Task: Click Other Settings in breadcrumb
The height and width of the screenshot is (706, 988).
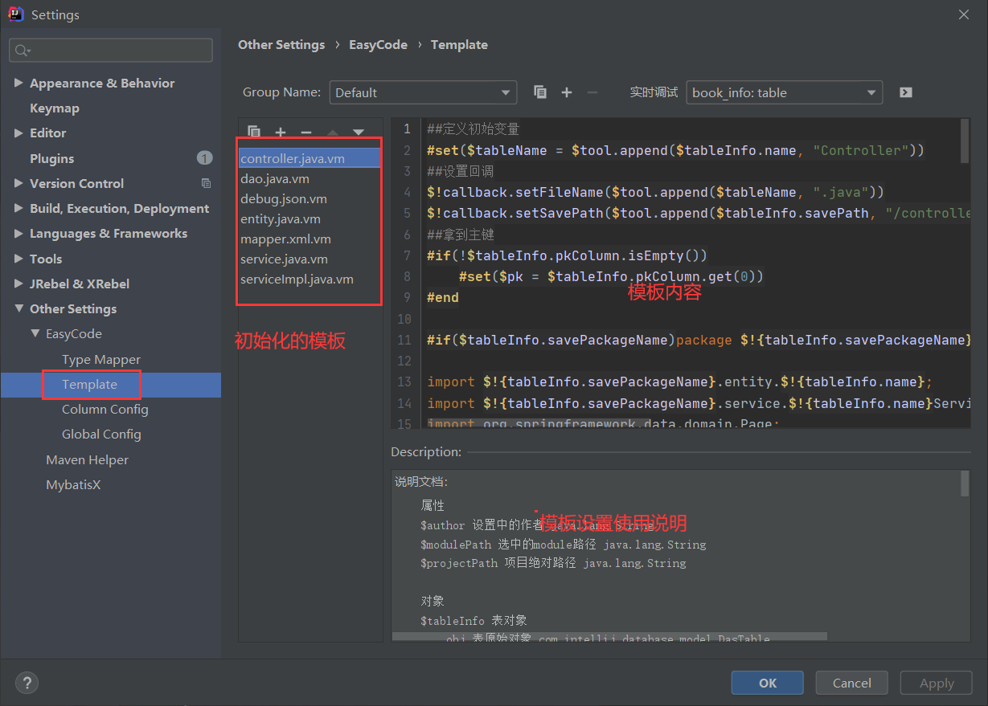Action: pos(281,45)
